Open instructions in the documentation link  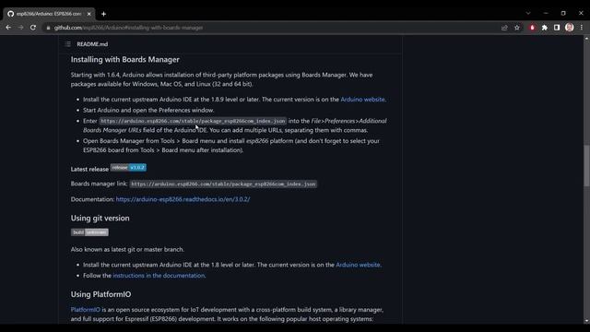[159, 276]
